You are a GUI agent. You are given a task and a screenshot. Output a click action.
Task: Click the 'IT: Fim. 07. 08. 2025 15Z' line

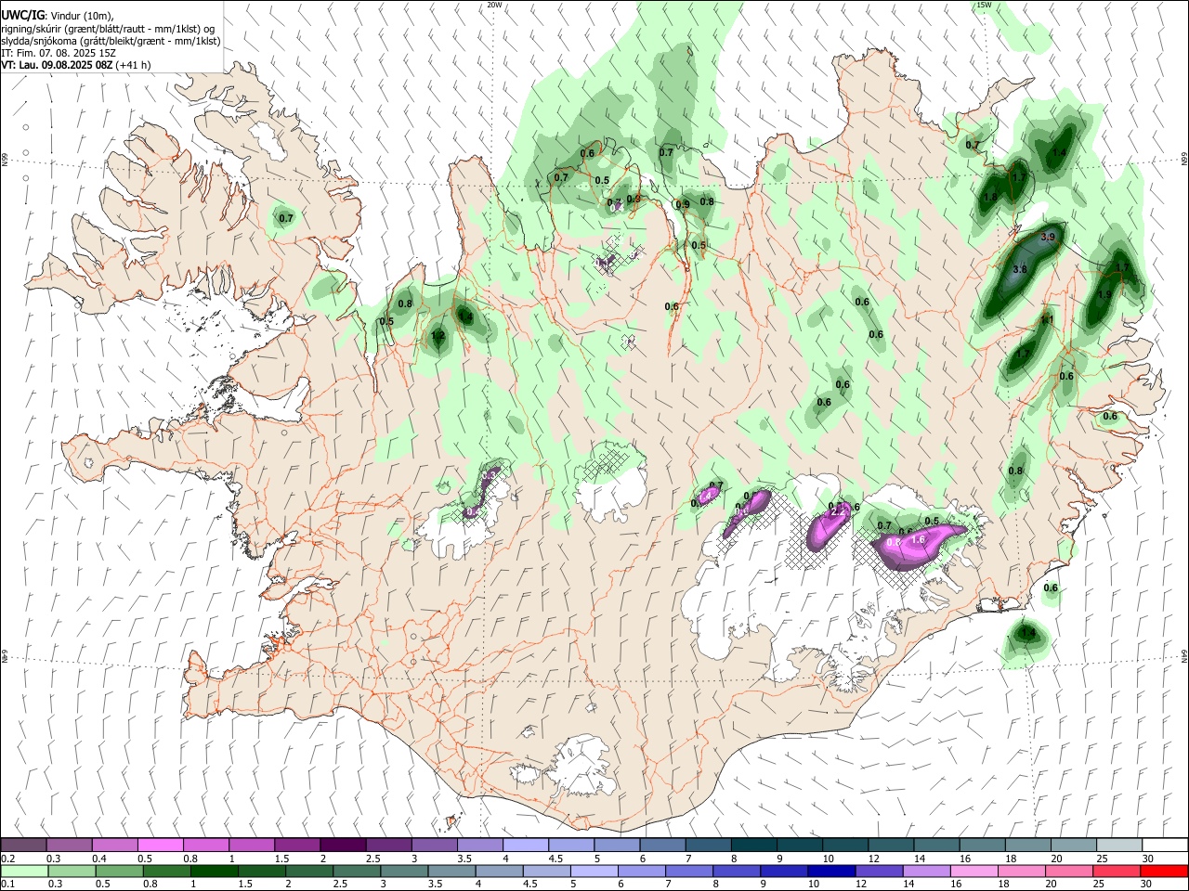(59, 53)
